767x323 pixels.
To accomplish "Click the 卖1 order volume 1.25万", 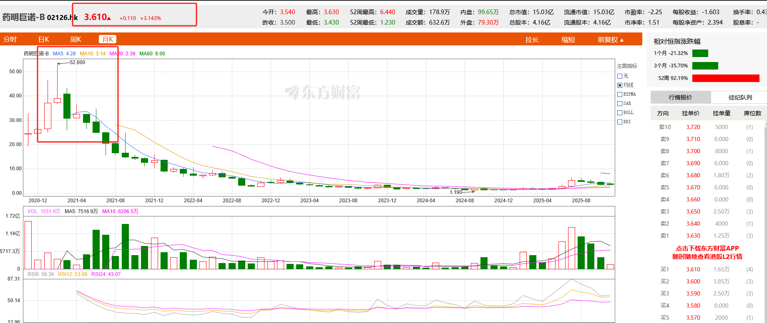I will tap(722, 236).
